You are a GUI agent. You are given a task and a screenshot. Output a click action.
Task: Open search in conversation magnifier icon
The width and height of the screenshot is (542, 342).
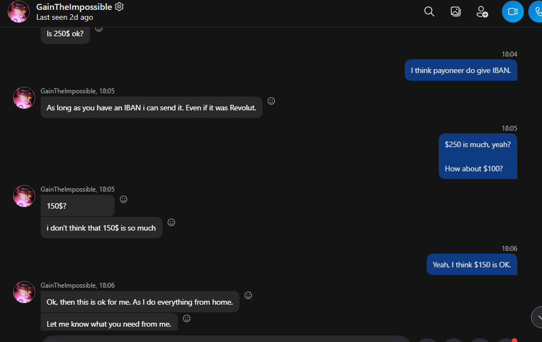[x=429, y=12]
